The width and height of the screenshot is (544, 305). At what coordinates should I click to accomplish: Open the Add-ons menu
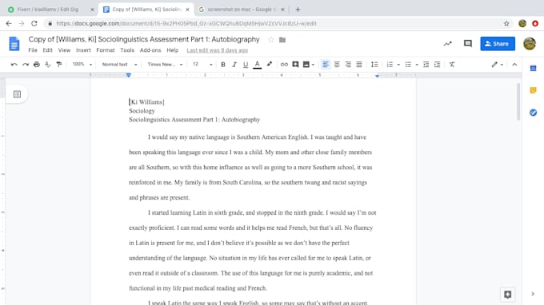tap(150, 50)
